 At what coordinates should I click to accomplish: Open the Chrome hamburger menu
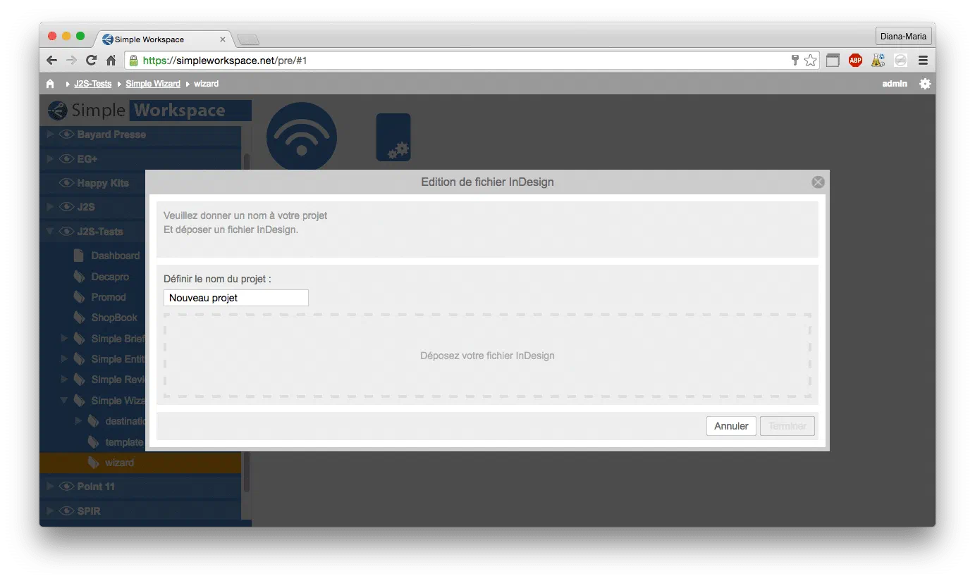point(923,61)
